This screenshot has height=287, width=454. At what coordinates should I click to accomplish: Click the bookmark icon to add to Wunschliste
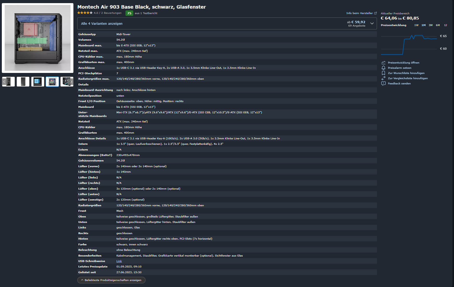click(383, 73)
